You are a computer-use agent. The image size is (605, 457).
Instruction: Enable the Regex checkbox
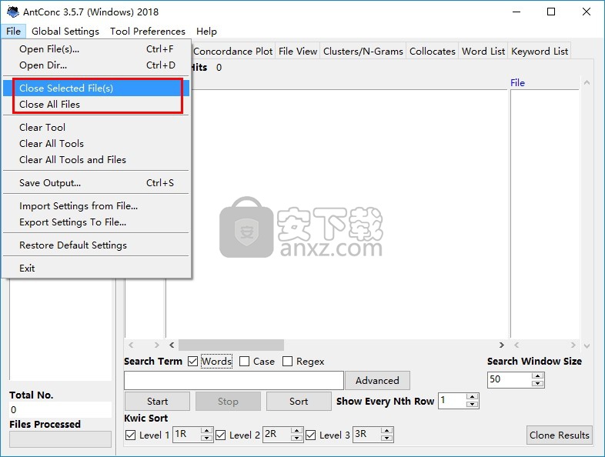287,362
